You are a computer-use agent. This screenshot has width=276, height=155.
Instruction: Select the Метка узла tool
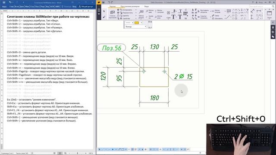tap(159, 17)
